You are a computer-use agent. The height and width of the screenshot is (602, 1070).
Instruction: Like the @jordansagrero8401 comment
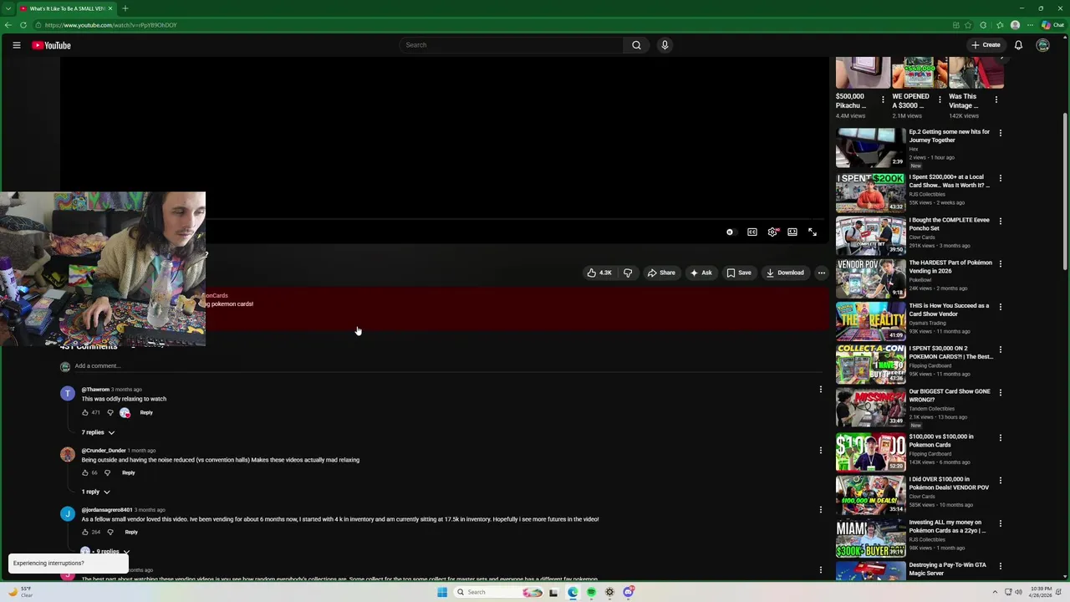pos(85,532)
